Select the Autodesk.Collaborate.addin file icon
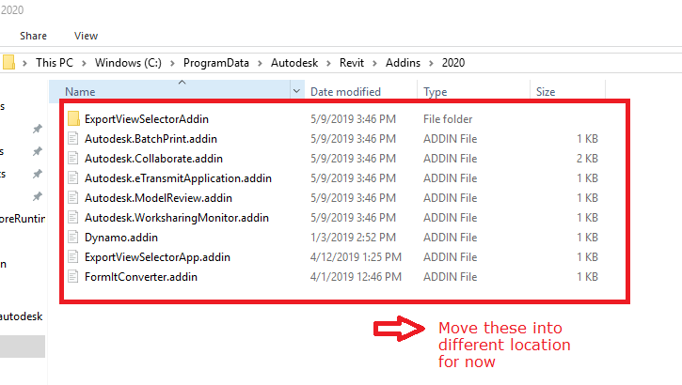The height and width of the screenshot is (385, 682). tap(73, 159)
